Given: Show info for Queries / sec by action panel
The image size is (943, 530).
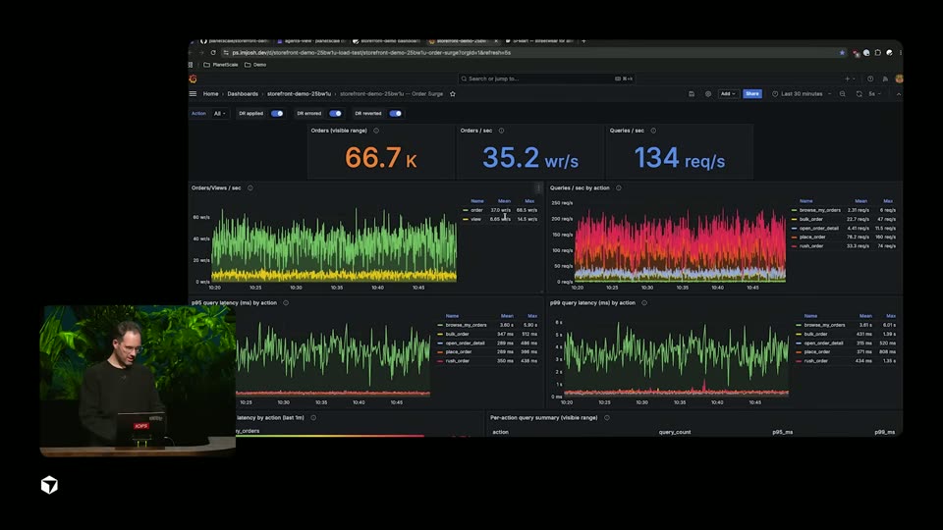Looking at the screenshot, I should 618,188.
